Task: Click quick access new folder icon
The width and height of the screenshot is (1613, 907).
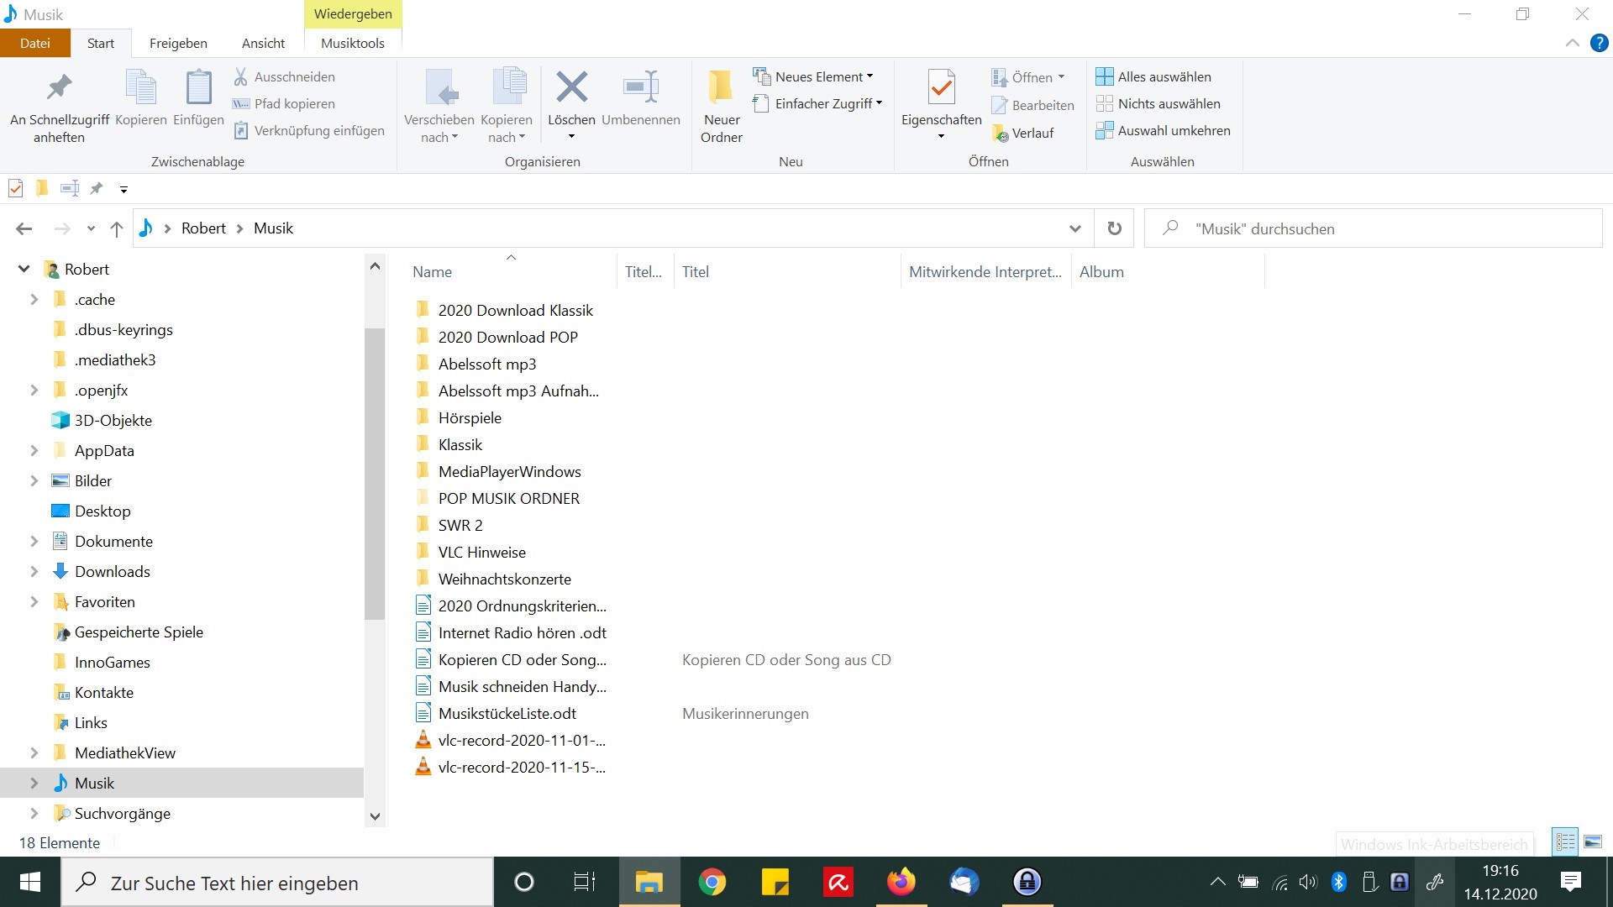Action: pos(41,188)
